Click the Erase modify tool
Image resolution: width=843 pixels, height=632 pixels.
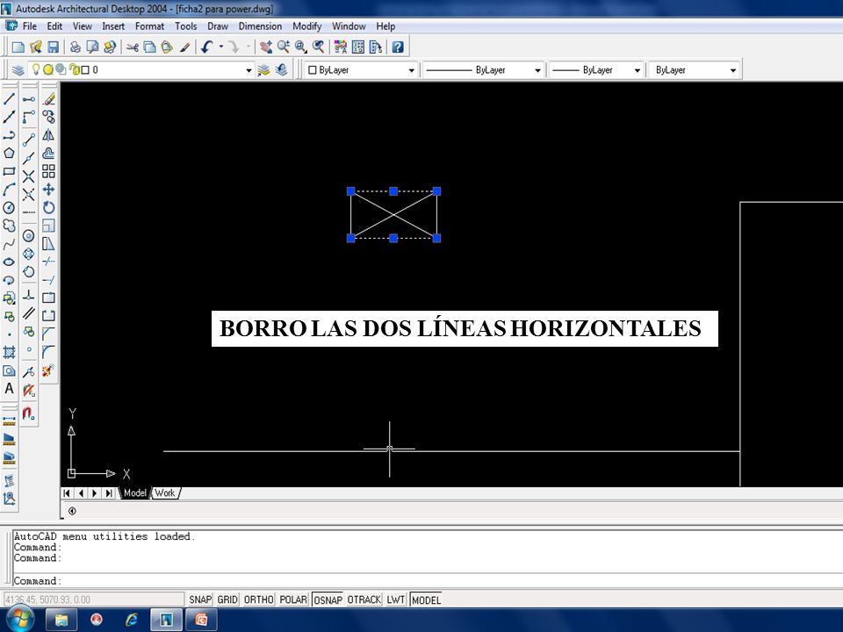point(49,99)
